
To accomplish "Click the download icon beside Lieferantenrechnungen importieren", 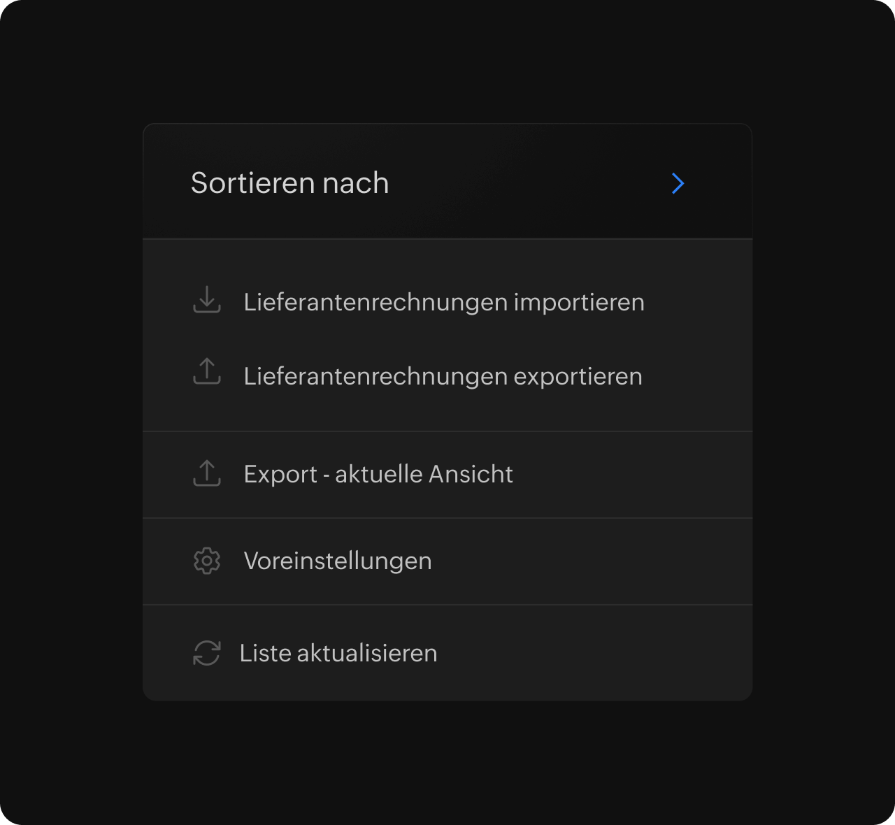I will [x=206, y=301].
